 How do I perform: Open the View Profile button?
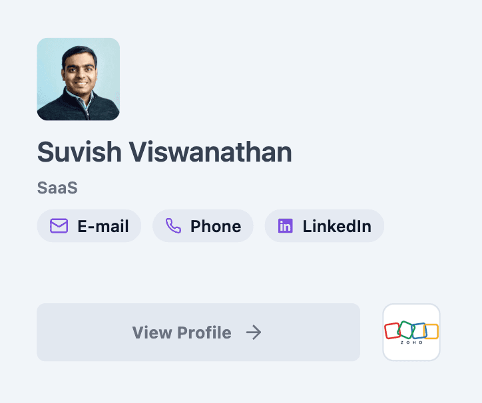click(198, 333)
